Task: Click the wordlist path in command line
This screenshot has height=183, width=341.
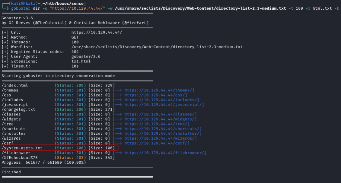Action: pos(200,8)
